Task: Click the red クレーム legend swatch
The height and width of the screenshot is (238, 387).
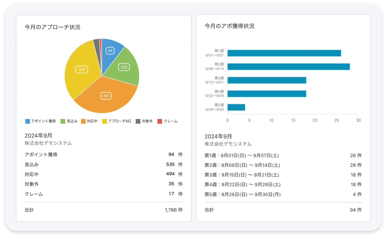Action: [x=160, y=121]
